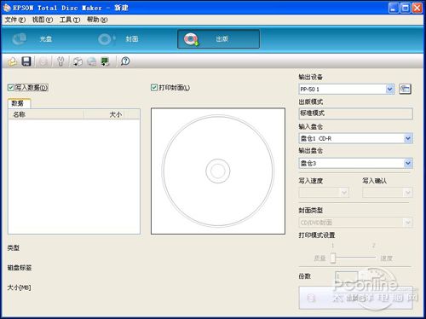Select the 出版 step tab

[218, 39]
